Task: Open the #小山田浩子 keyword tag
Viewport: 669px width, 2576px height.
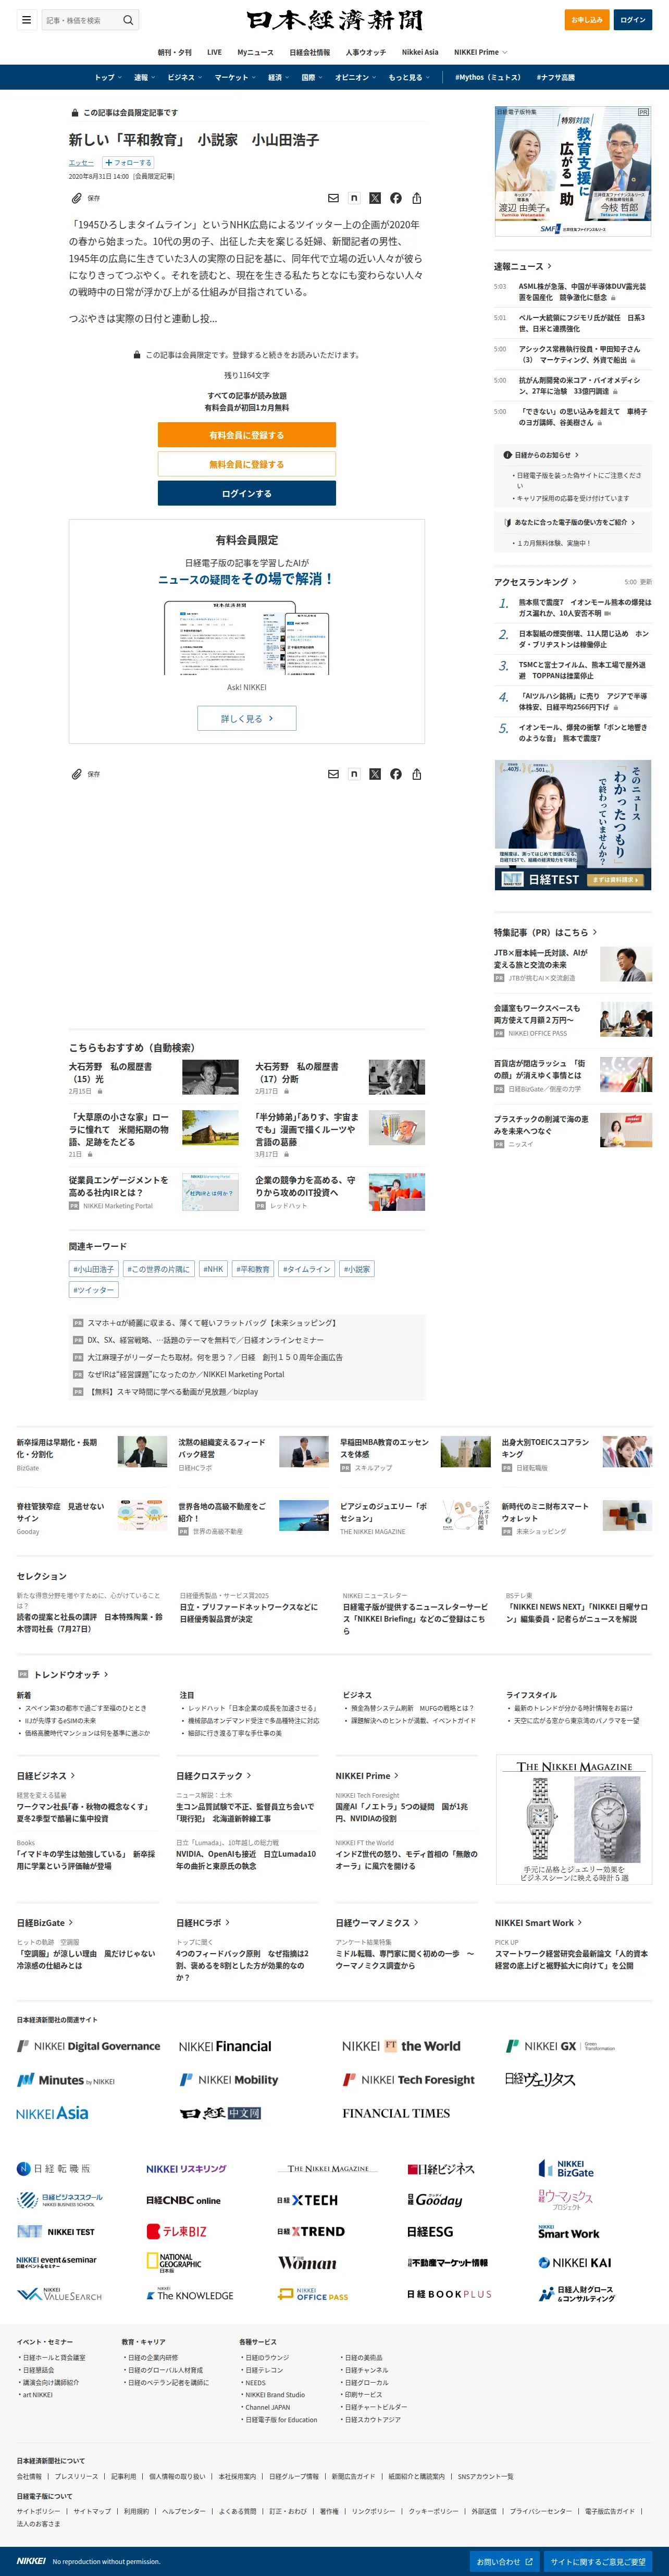Action: [93, 1269]
